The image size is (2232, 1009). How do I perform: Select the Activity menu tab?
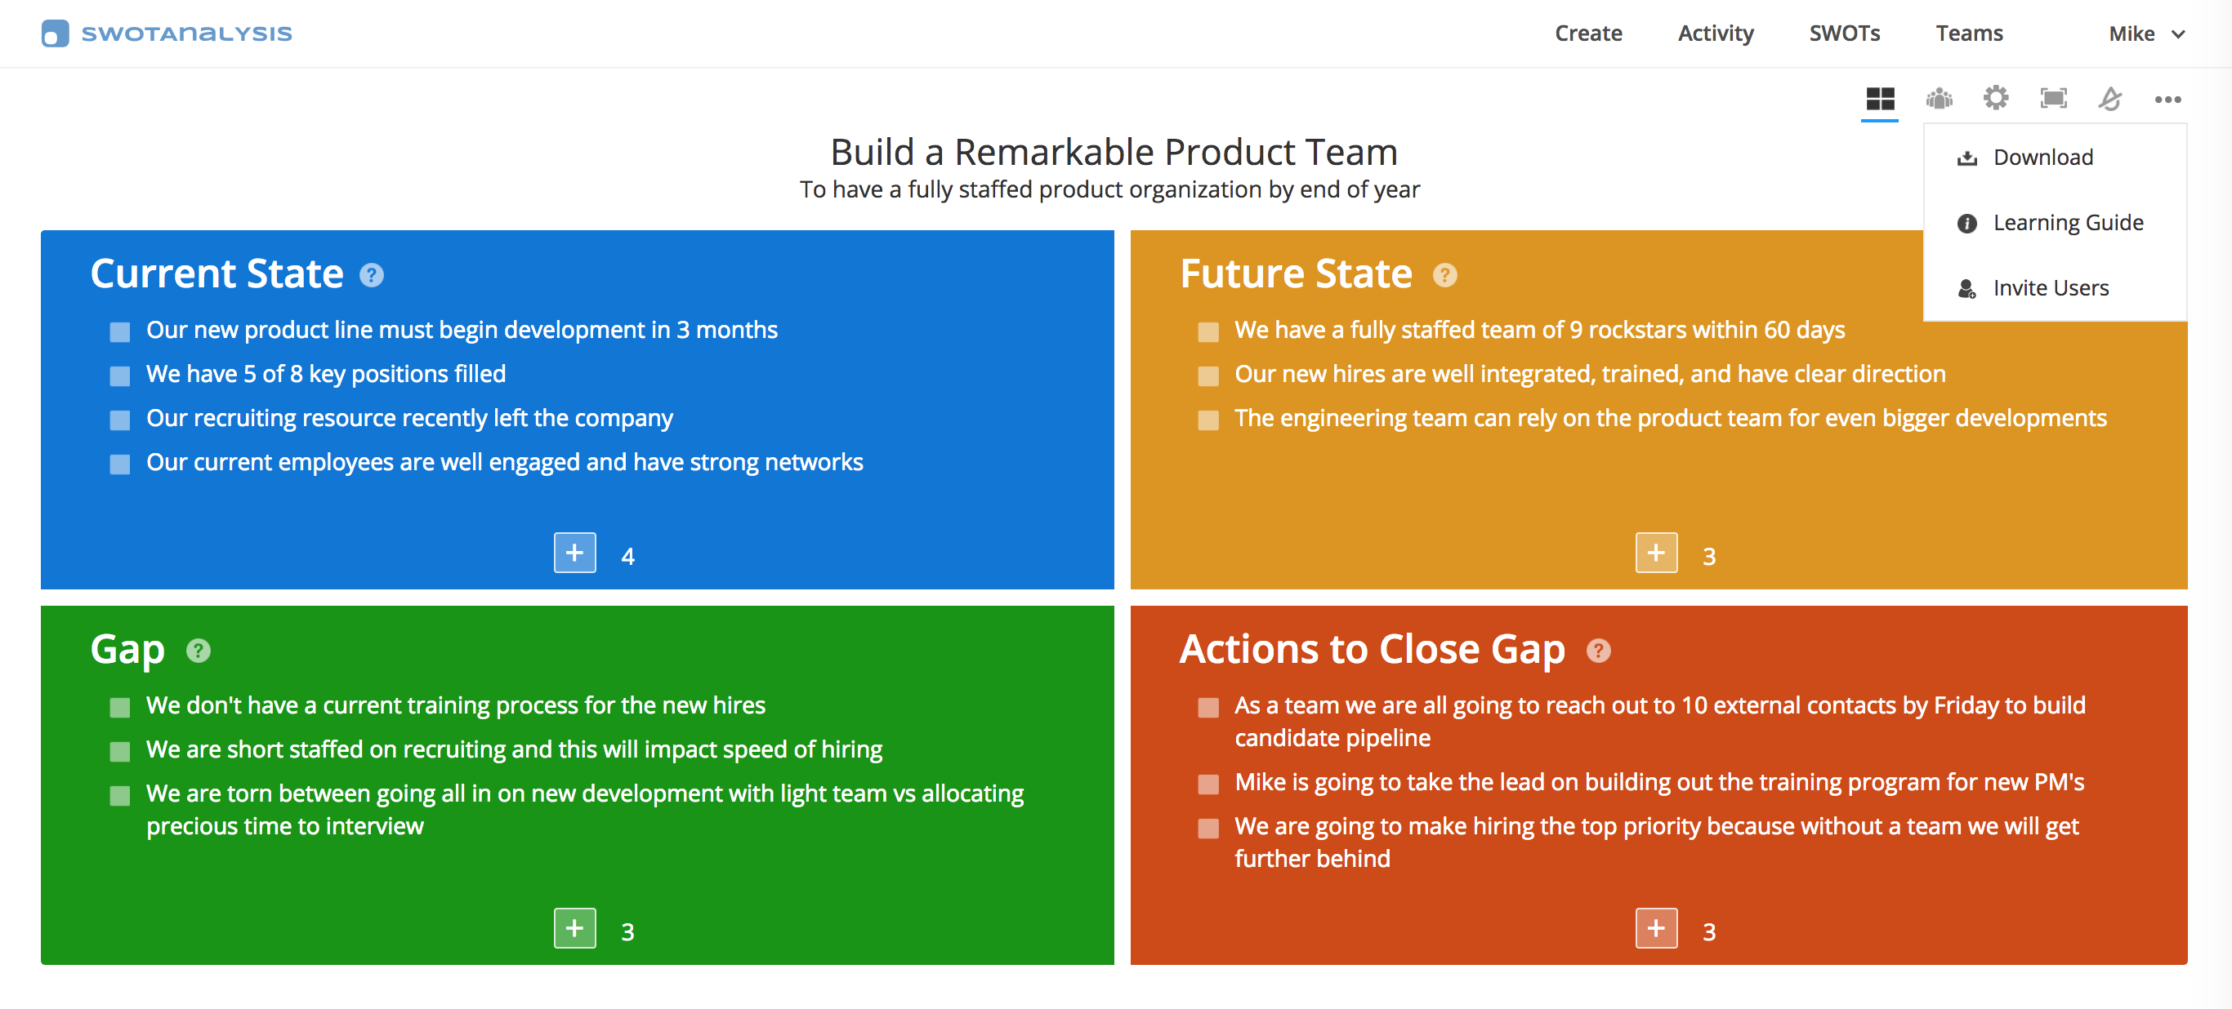[x=1714, y=33]
